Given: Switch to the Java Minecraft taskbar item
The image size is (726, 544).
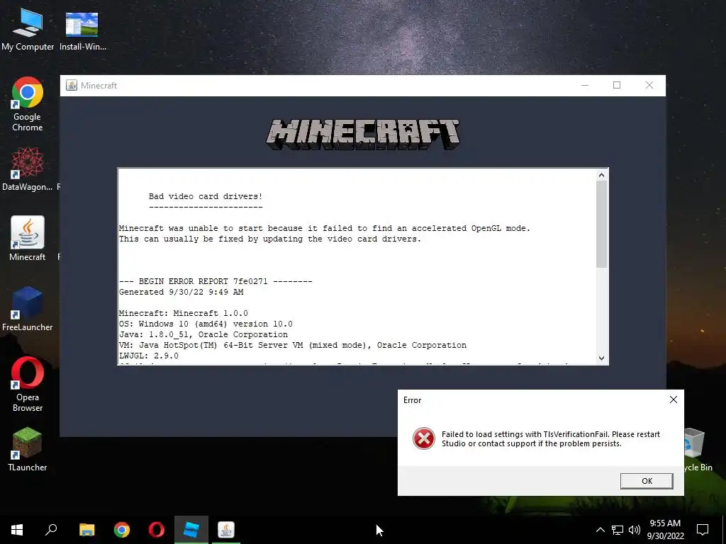Looking at the screenshot, I should [226, 530].
